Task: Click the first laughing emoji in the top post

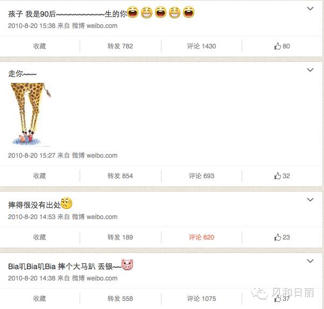Action: pyautogui.click(x=132, y=12)
